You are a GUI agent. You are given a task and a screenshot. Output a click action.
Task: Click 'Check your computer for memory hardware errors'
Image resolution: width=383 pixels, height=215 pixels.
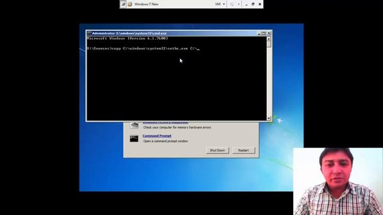tap(177, 127)
